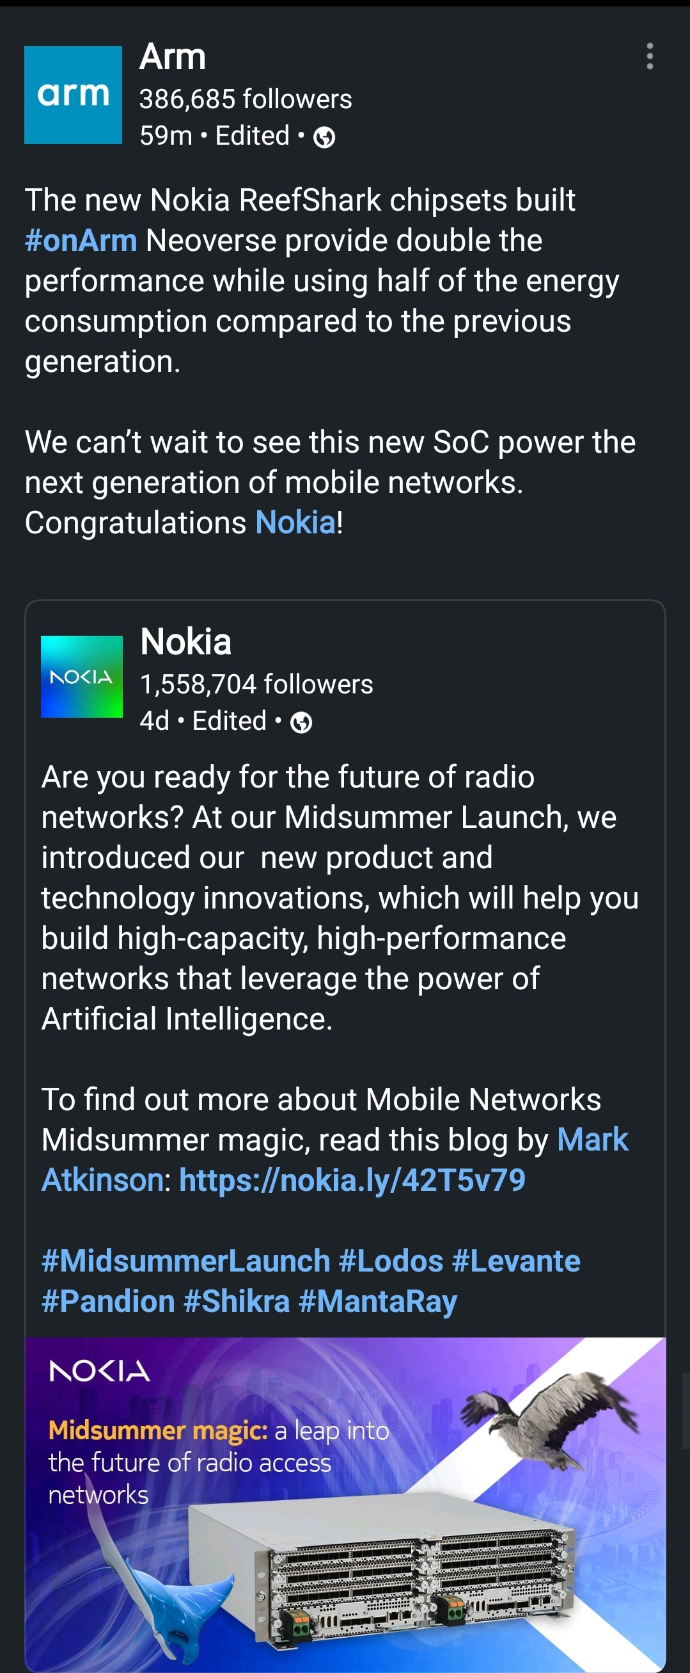Viewport: 690px width, 1673px height.
Task: Follow the Nokia mention in Arm's text
Action: coord(295,522)
